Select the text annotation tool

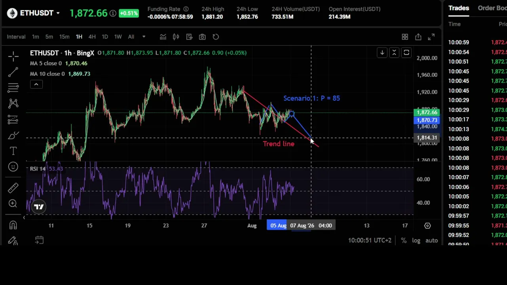click(x=13, y=151)
